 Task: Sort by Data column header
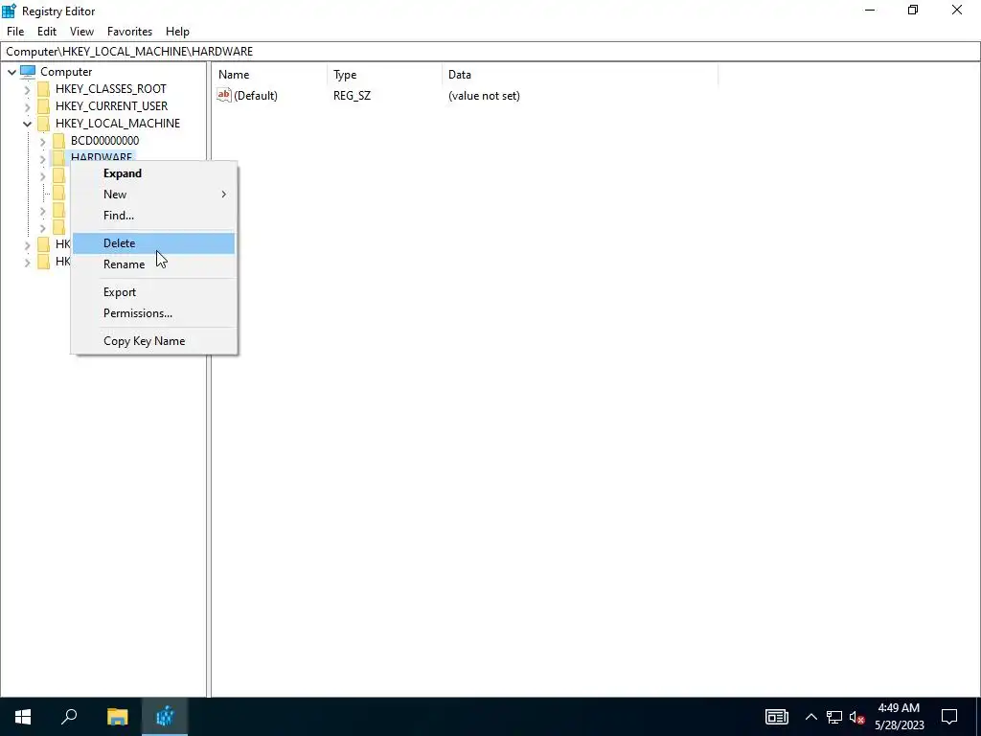(x=580, y=75)
